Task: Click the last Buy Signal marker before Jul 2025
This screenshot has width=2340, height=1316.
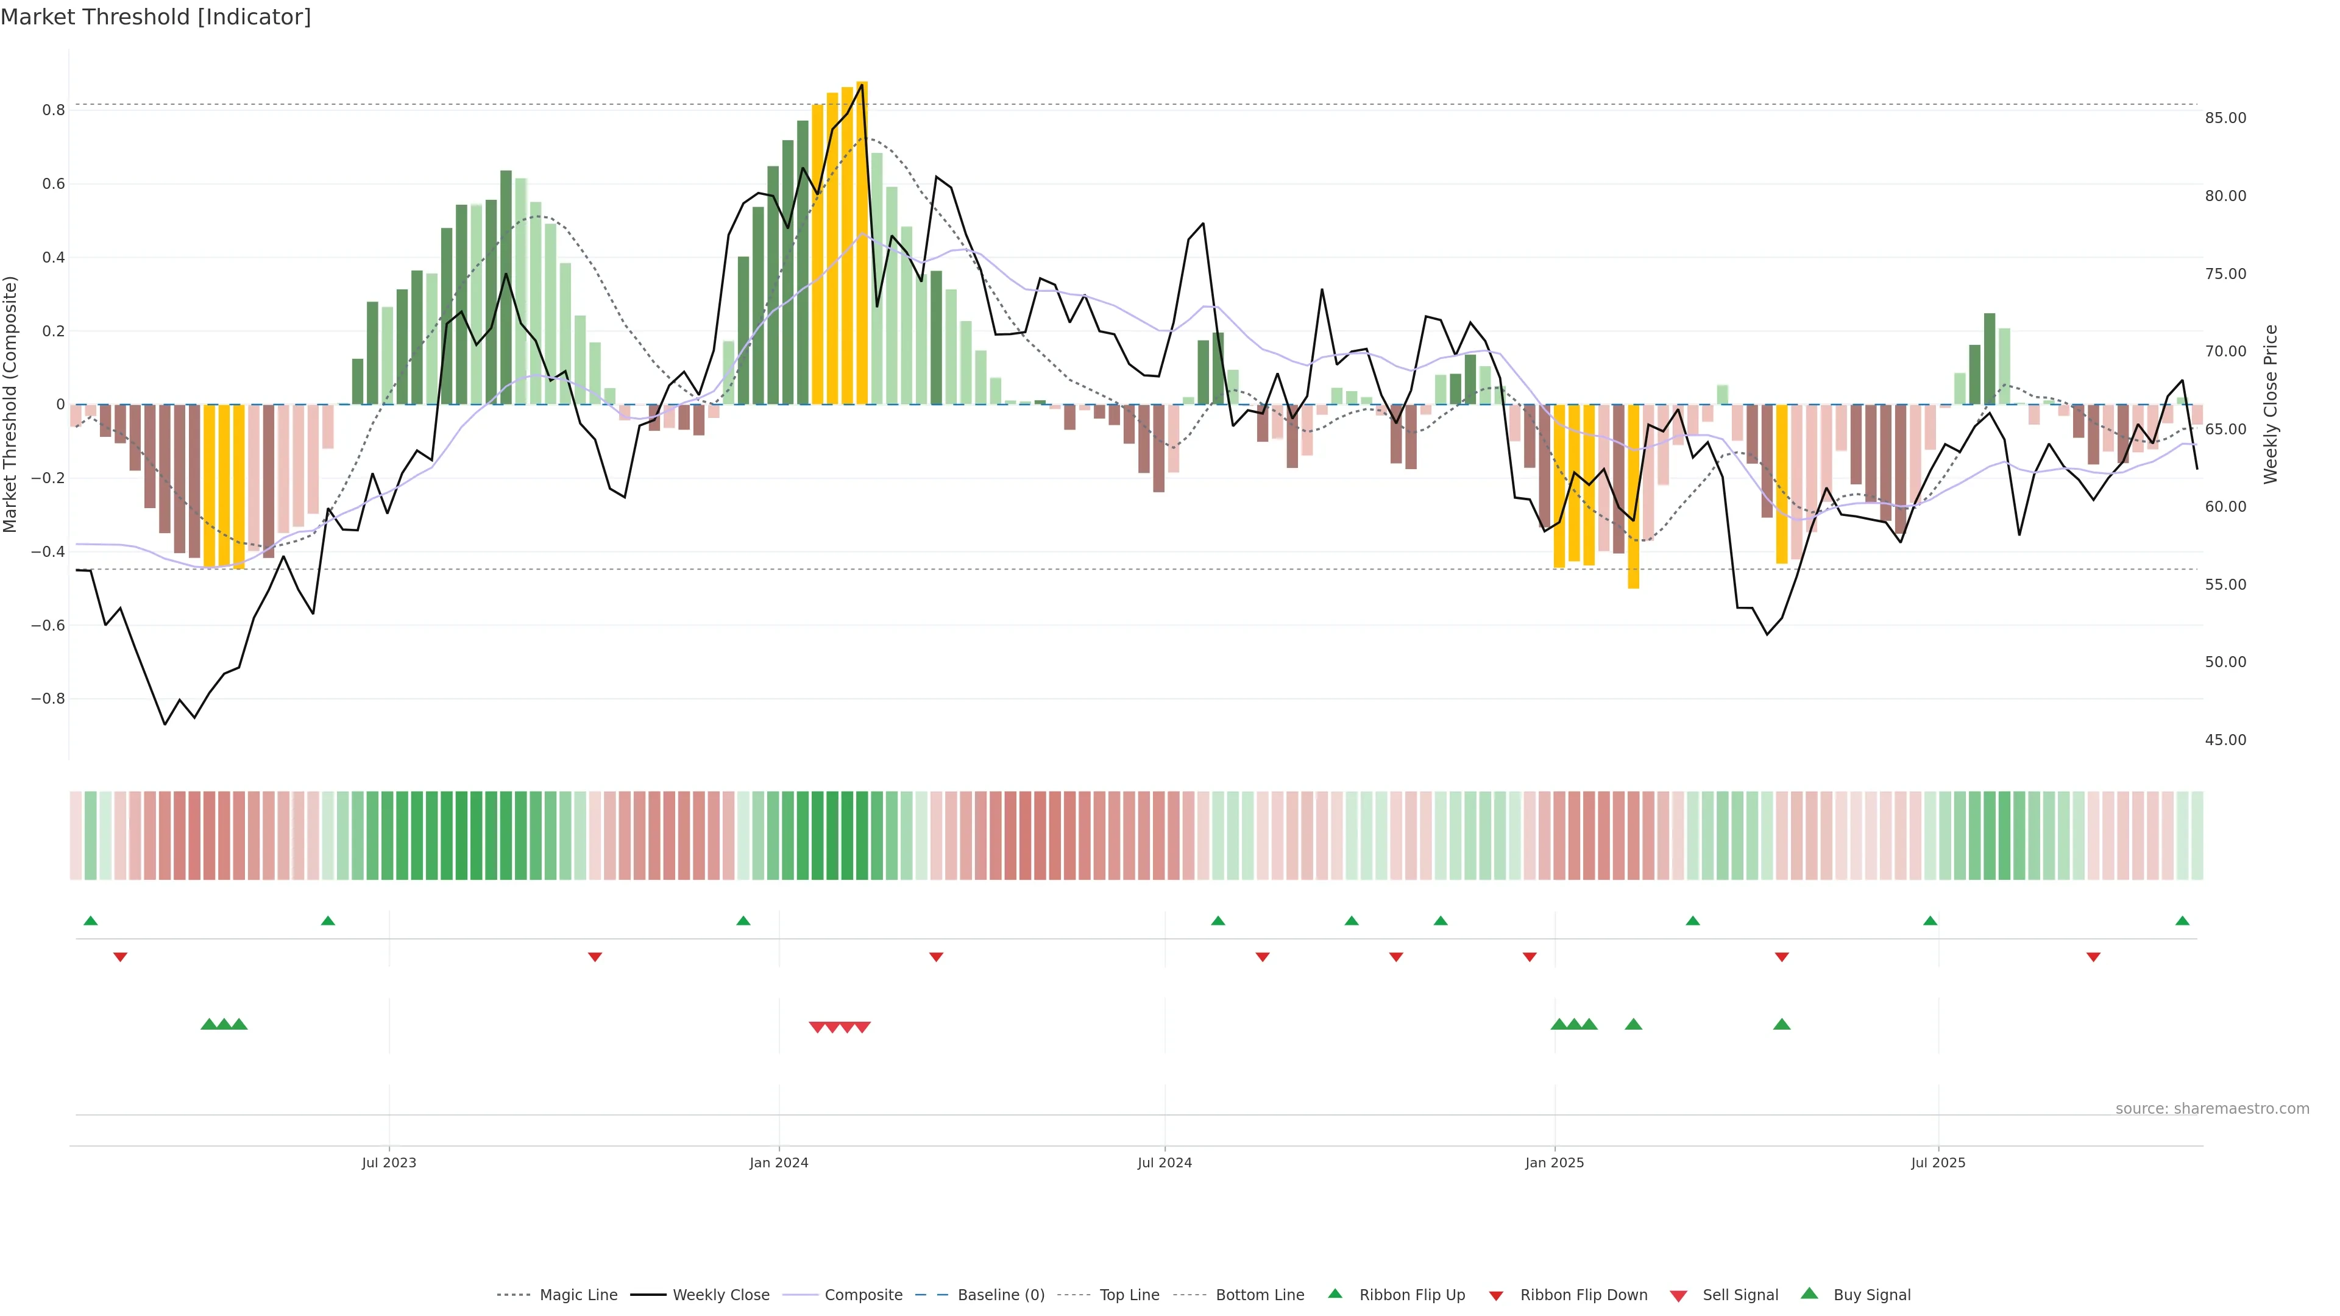Action: pos(1781,1024)
